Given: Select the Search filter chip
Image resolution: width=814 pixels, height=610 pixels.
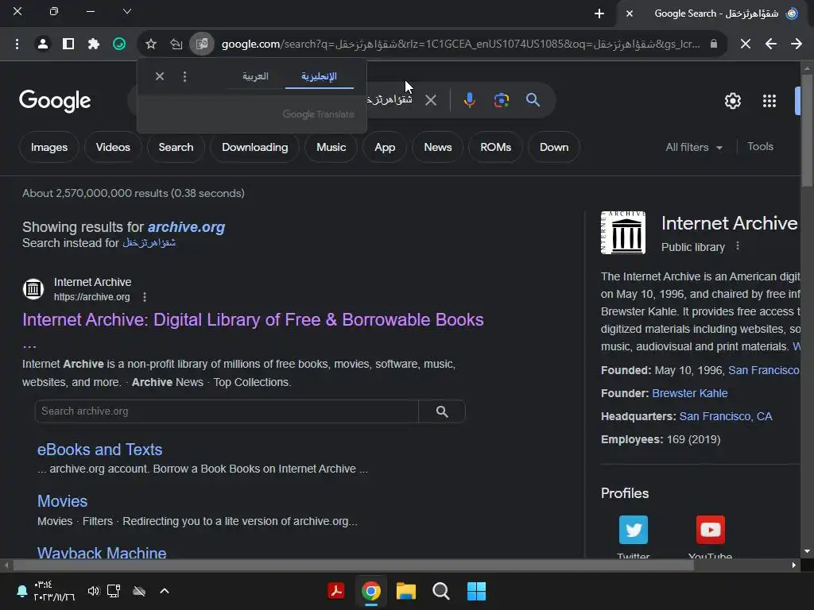Looking at the screenshot, I should [x=176, y=147].
